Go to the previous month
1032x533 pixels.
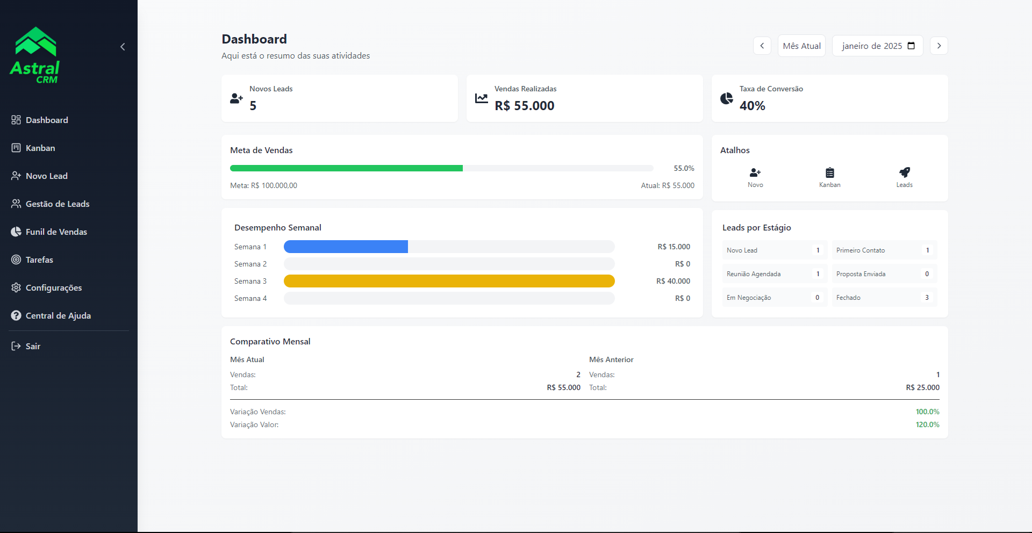pos(762,46)
